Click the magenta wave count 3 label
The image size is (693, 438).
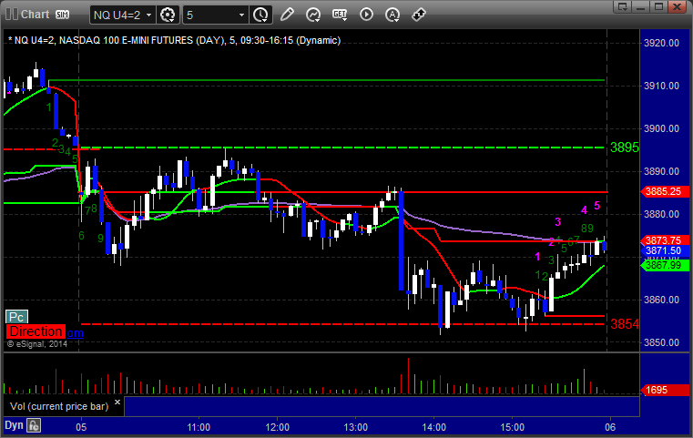click(x=557, y=222)
